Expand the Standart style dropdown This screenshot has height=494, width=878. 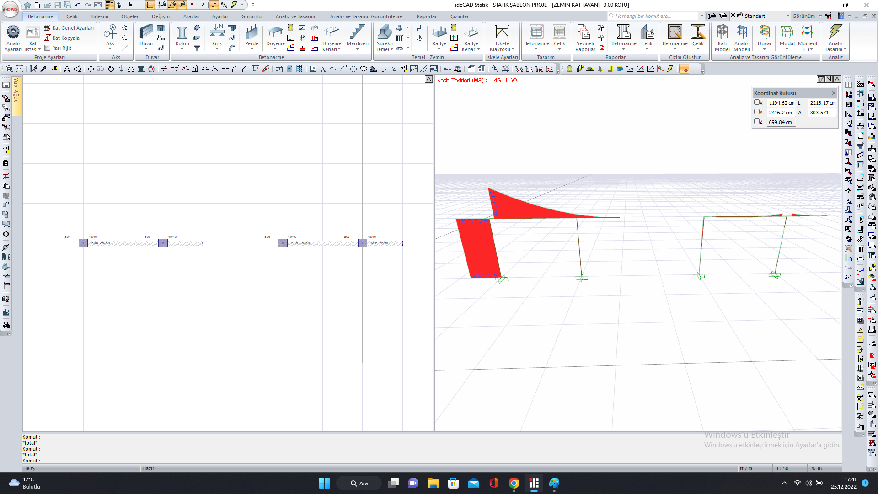click(x=787, y=16)
